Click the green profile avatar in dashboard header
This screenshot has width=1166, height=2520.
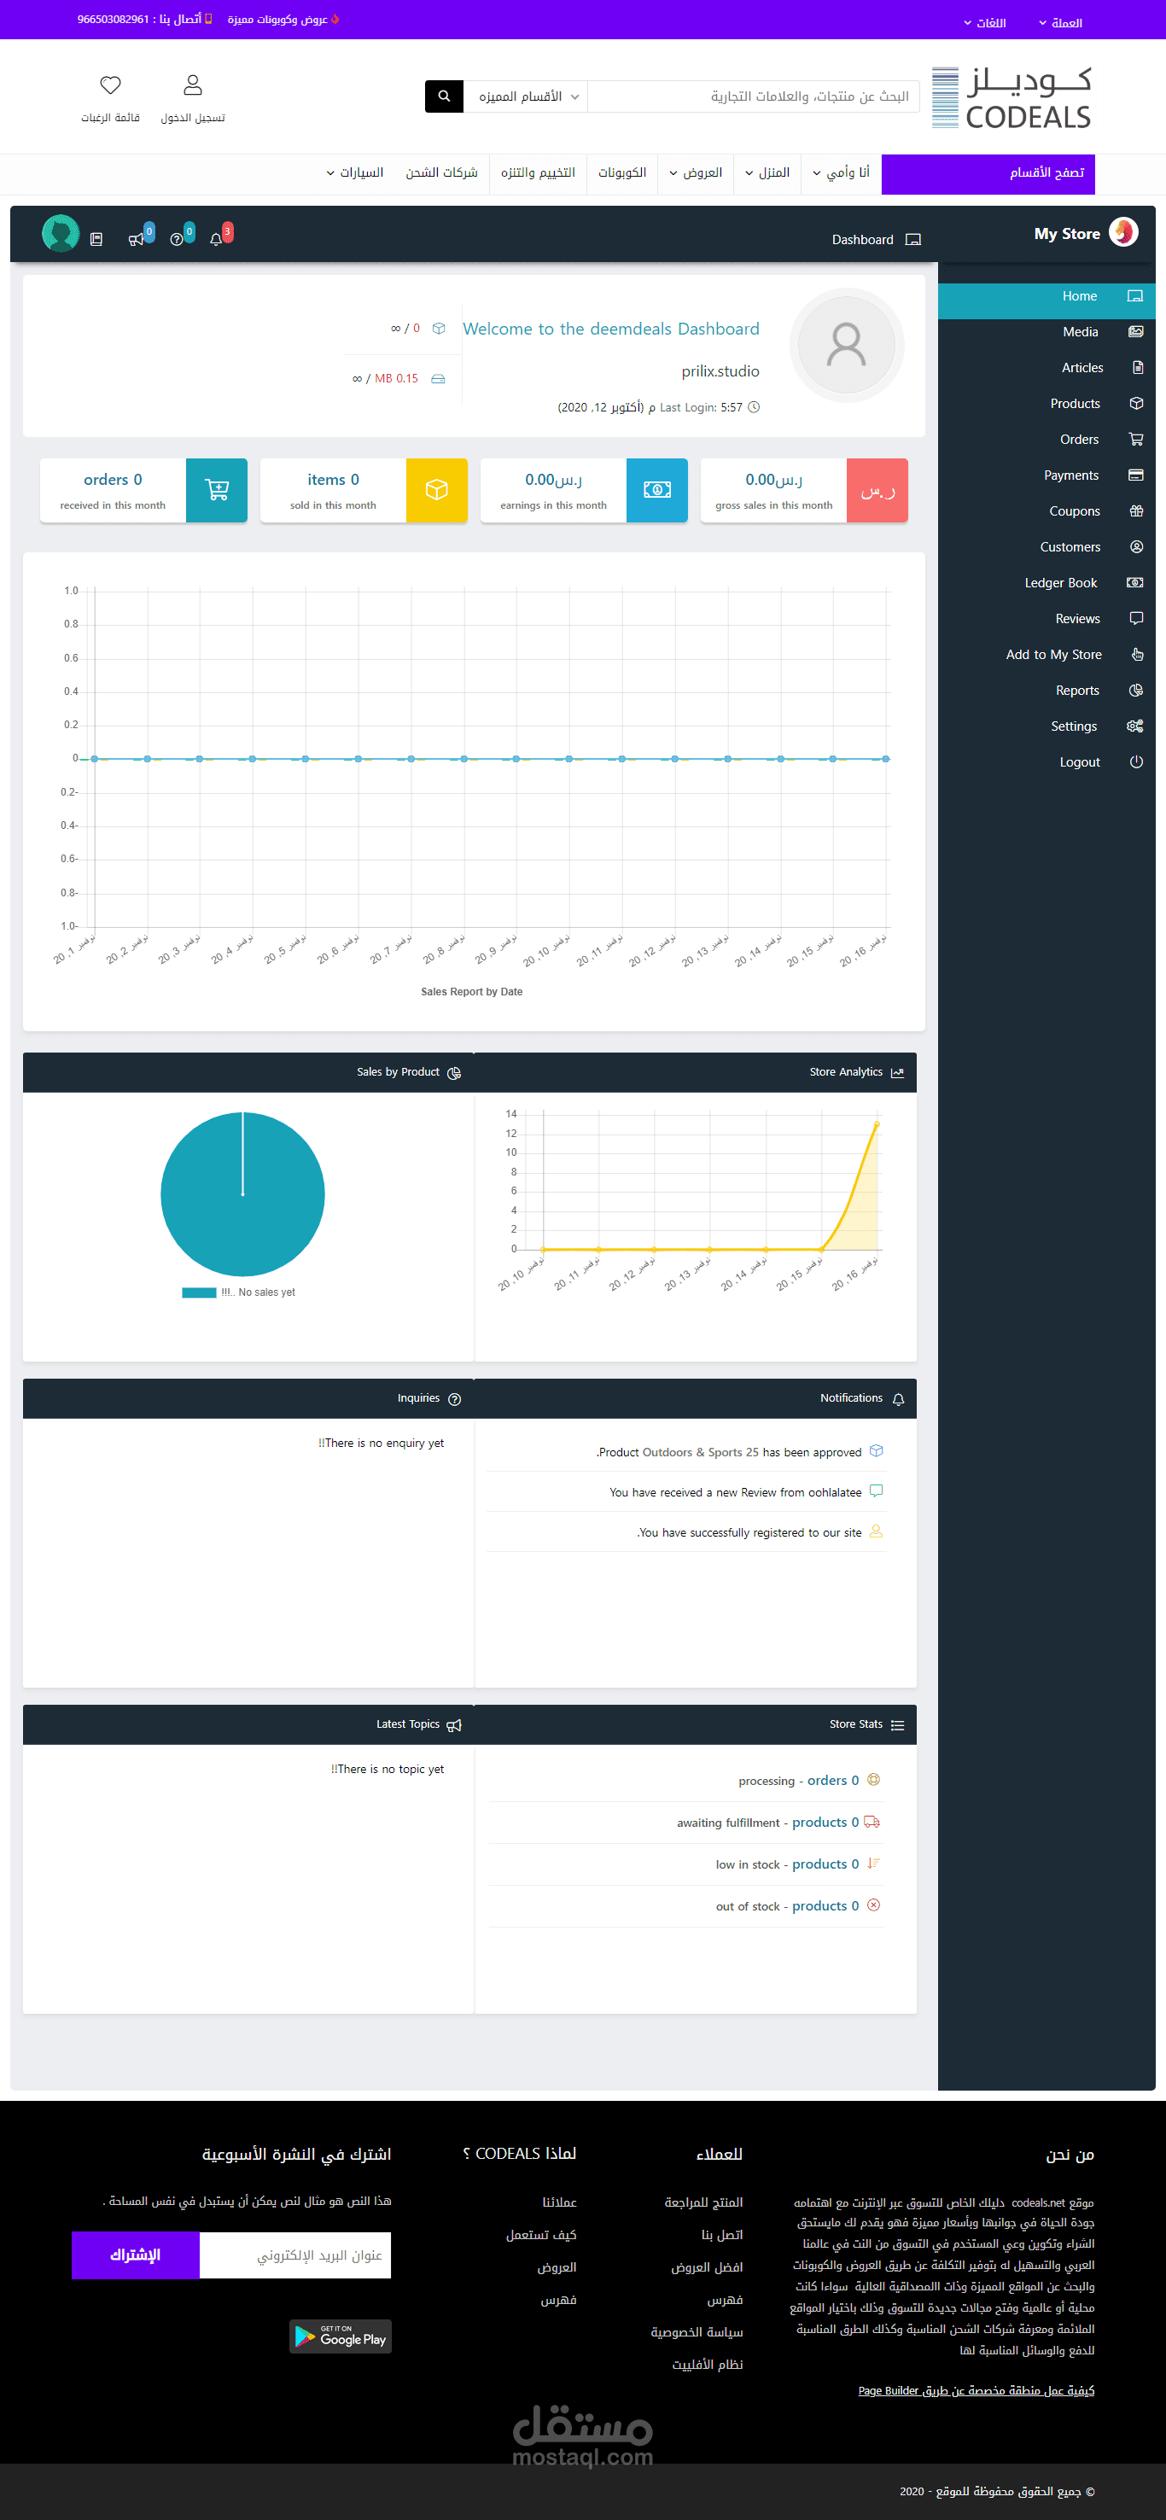tap(61, 234)
